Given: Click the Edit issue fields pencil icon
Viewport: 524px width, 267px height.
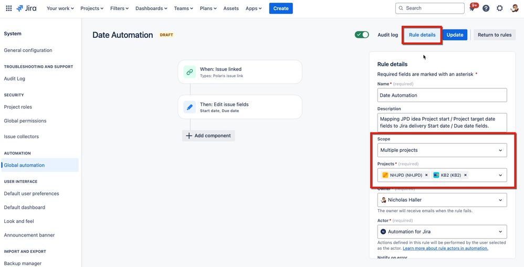Looking at the screenshot, I should 190,107.
